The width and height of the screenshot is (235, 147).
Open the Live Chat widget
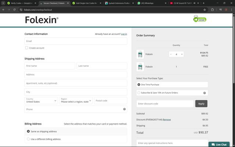(x=219, y=144)
